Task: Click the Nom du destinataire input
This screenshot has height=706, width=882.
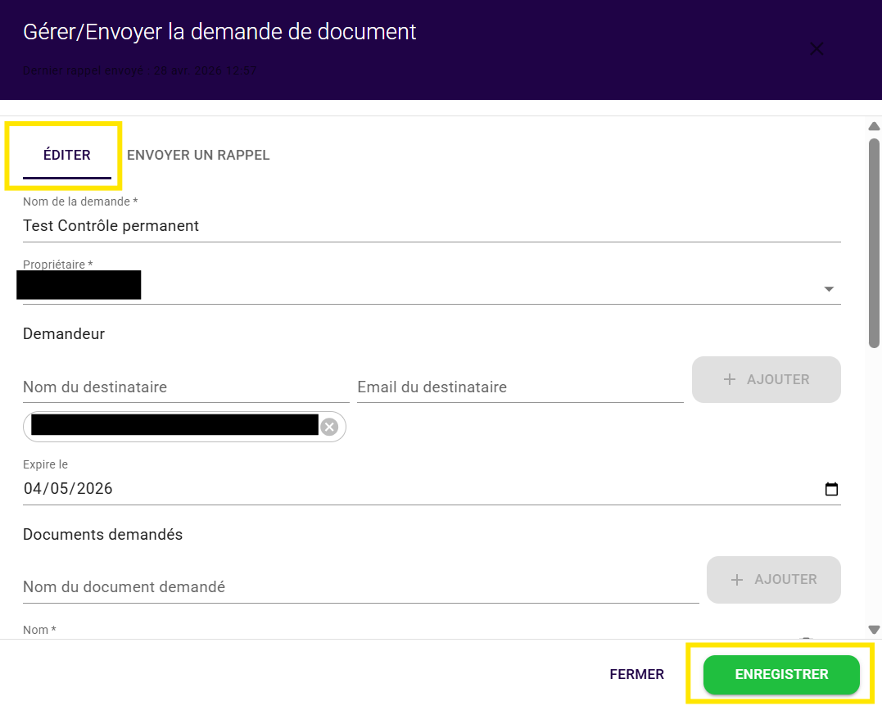Action: tap(186, 387)
